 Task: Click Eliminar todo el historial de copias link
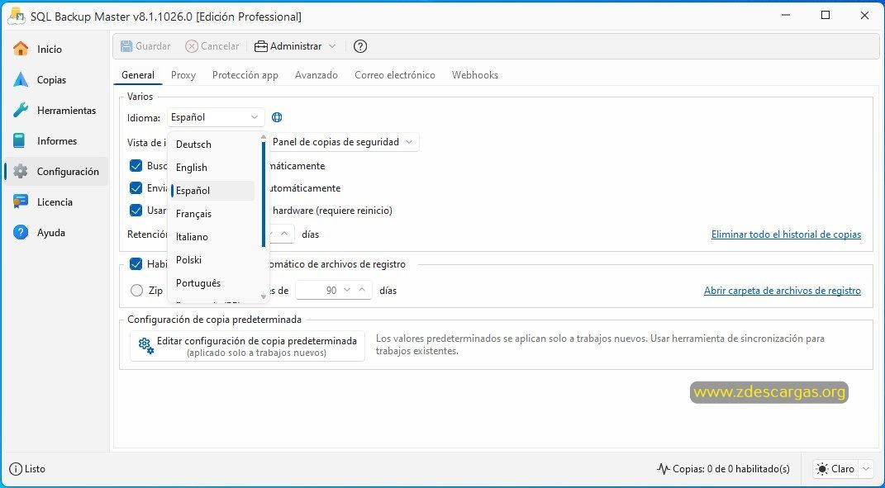point(786,235)
